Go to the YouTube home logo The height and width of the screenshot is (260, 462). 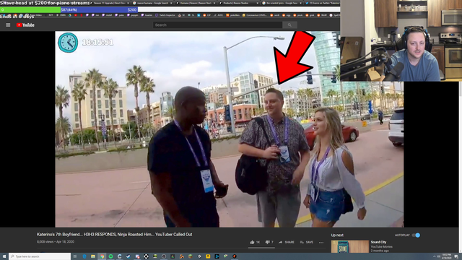(x=25, y=25)
